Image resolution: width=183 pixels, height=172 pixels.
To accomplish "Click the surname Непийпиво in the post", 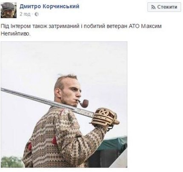I will (16, 34).
